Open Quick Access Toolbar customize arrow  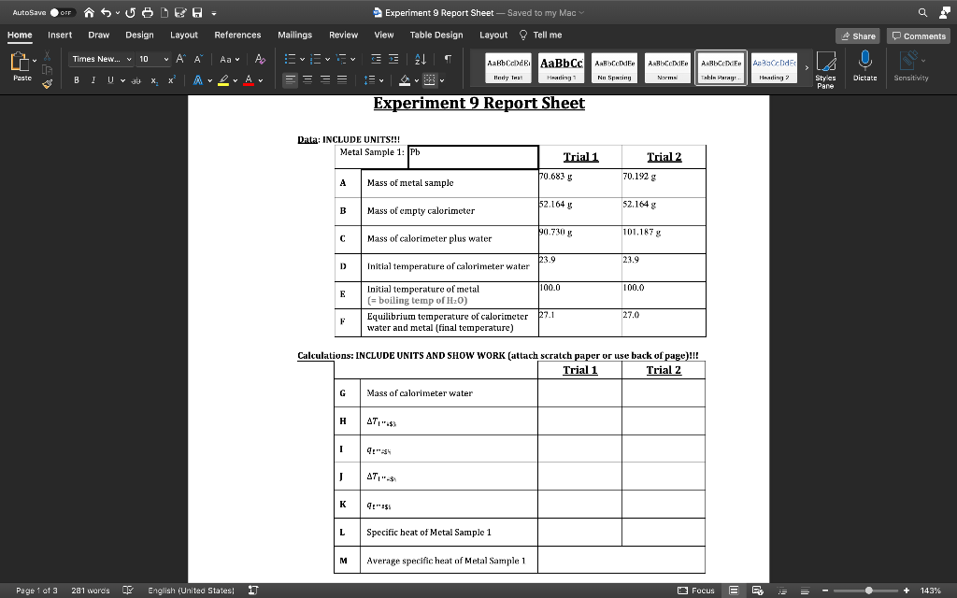(214, 13)
